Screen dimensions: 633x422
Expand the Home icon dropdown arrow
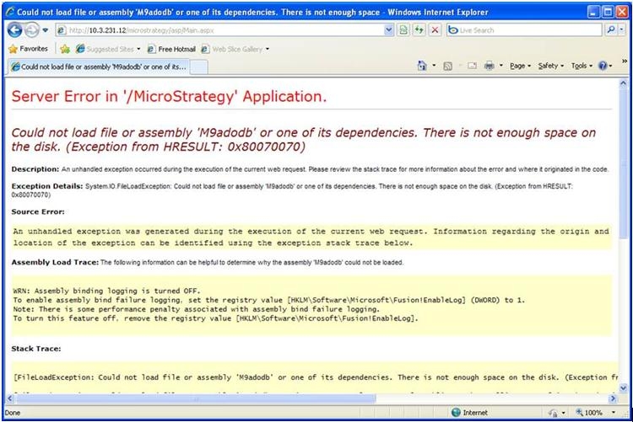(434, 66)
